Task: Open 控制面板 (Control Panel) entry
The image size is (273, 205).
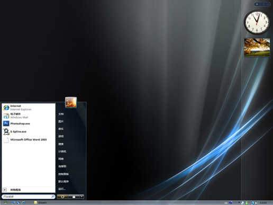Action: [x=63, y=174]
